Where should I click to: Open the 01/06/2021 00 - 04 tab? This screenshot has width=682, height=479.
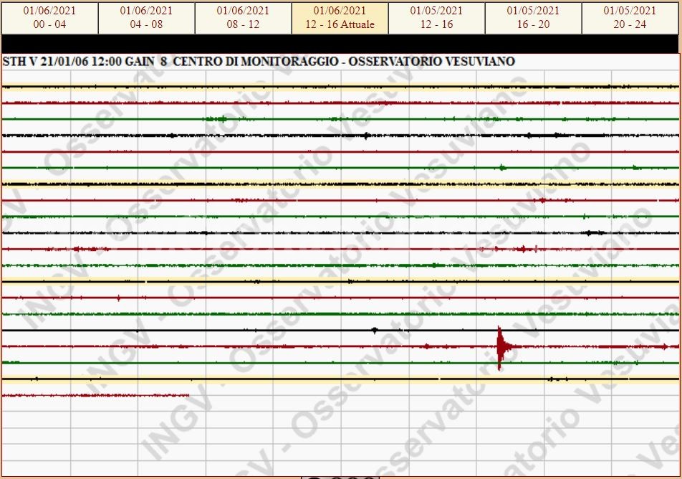49,18
